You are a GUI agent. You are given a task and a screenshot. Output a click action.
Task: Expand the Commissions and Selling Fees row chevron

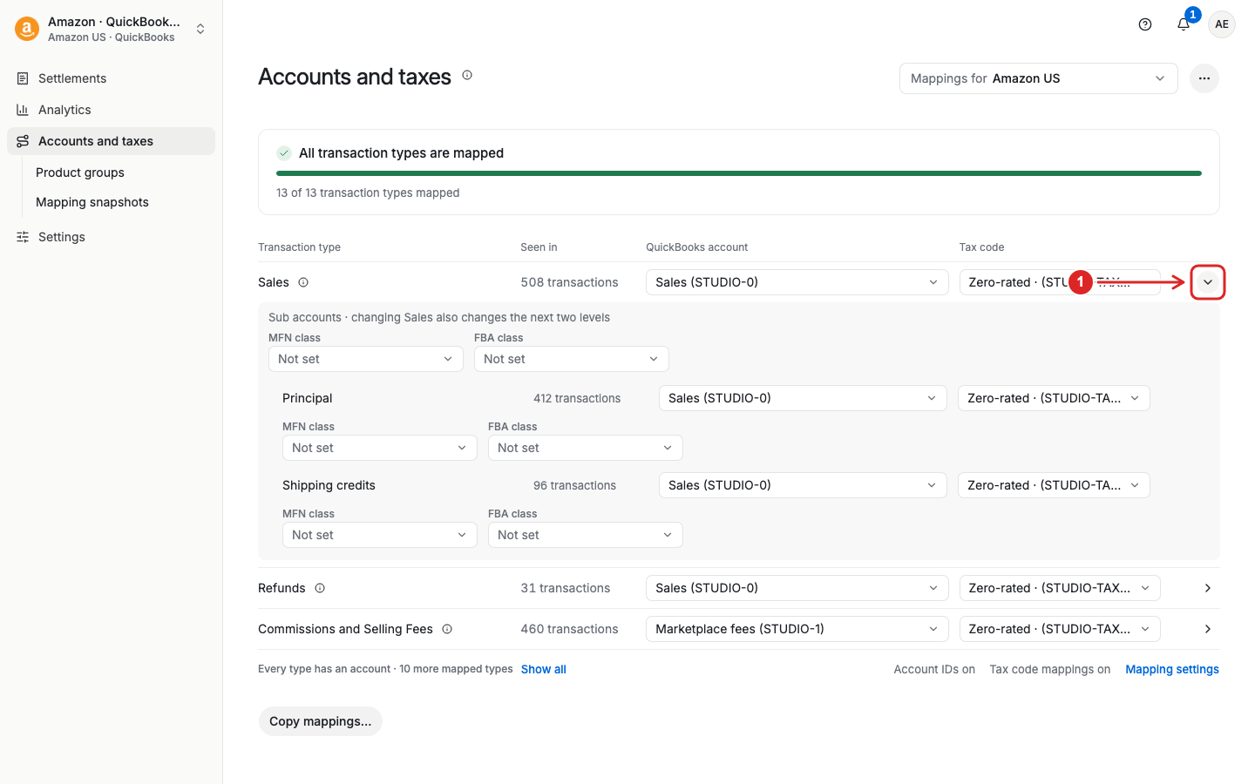click(1208, 629)
